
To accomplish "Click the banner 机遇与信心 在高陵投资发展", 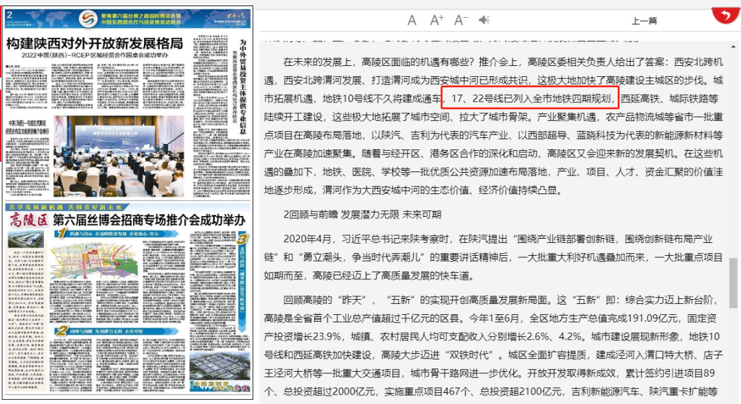I will tap(113, 234).
